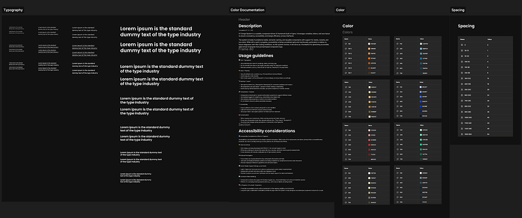Pick the darkest swatch in the green table
The image size is (522, 218).
click(421, 159)
